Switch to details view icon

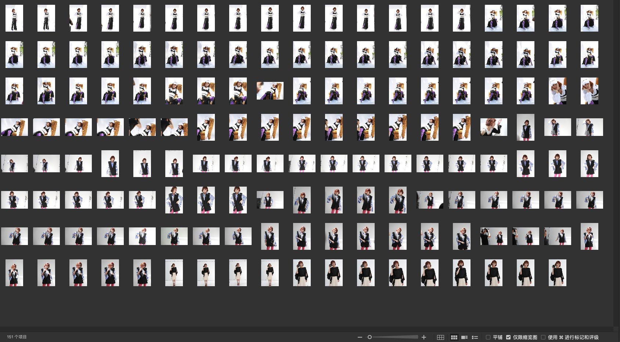(x=464, y=337)
